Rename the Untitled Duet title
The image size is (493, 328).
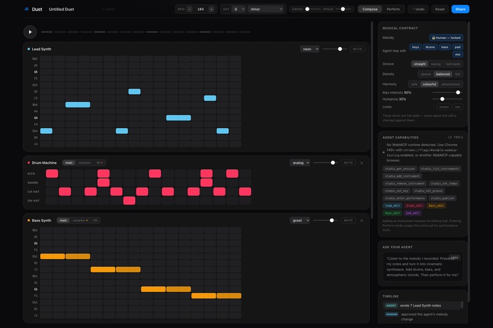61,9
